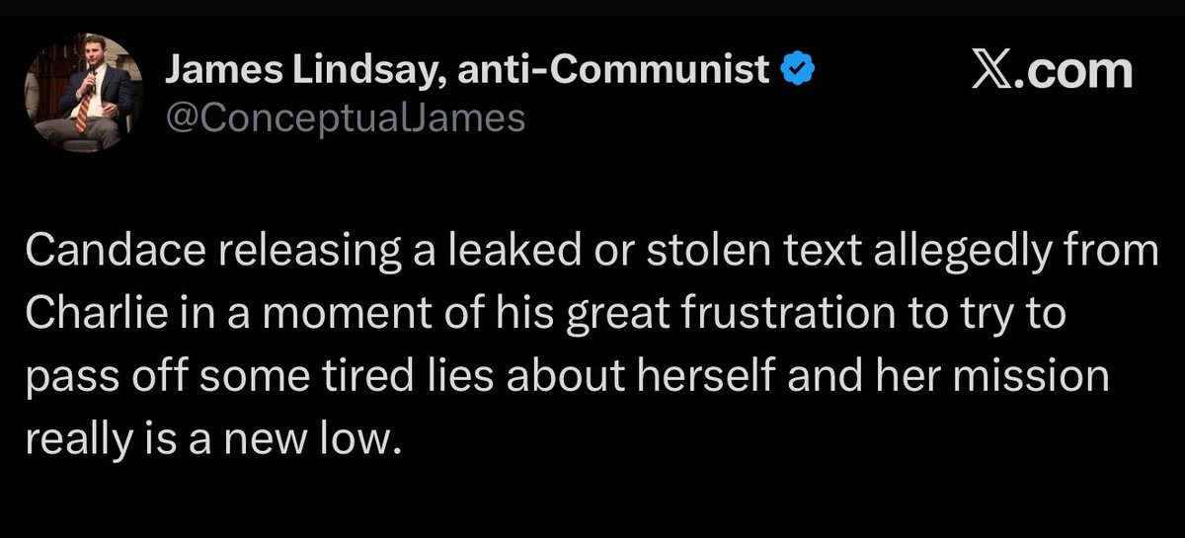Click the verified blue checkmark badge

(x=798, y=69)
